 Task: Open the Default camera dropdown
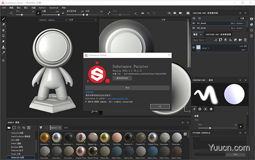tap(53, 20)
